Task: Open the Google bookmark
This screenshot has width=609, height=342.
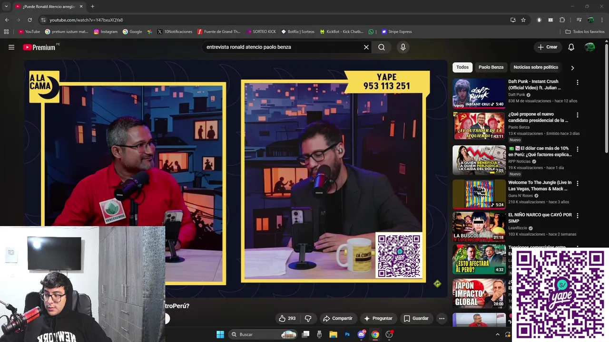Action: 132,32
